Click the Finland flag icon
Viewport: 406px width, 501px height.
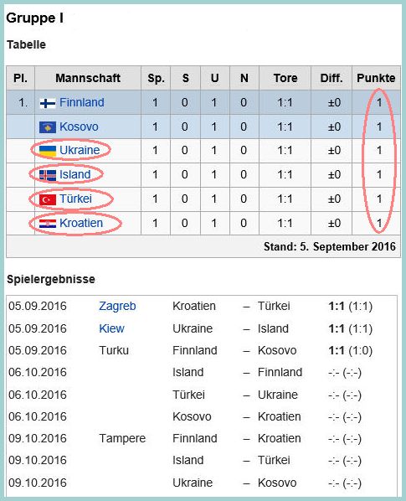pyautogui.click(x=48, y=103)
